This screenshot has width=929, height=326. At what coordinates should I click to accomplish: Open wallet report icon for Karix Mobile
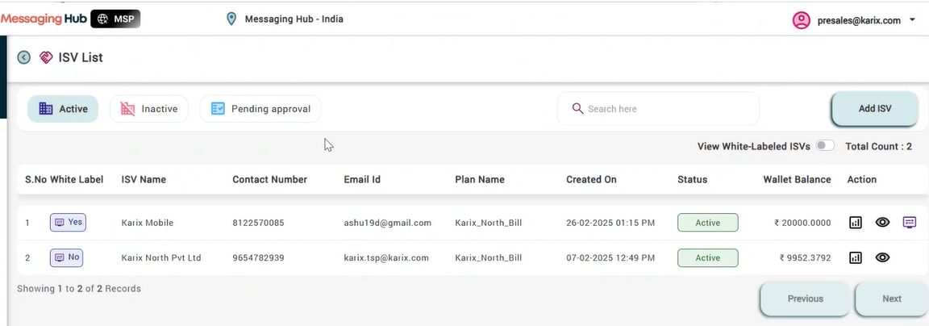pyautogui.click(x=855, y=223)
